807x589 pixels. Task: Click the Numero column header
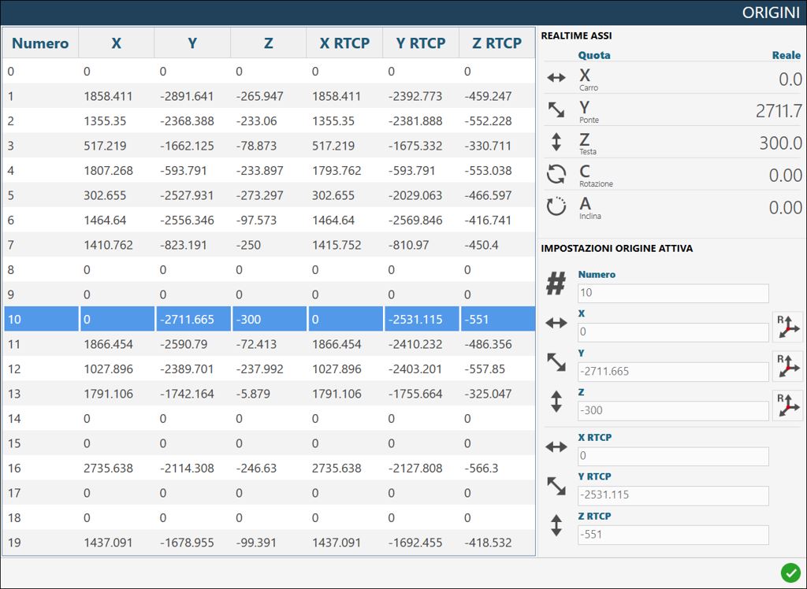40,43
